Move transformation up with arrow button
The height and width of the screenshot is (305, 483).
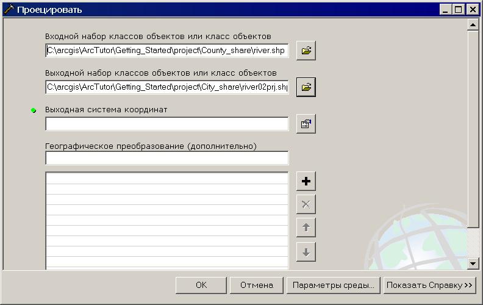pos(306,228)
